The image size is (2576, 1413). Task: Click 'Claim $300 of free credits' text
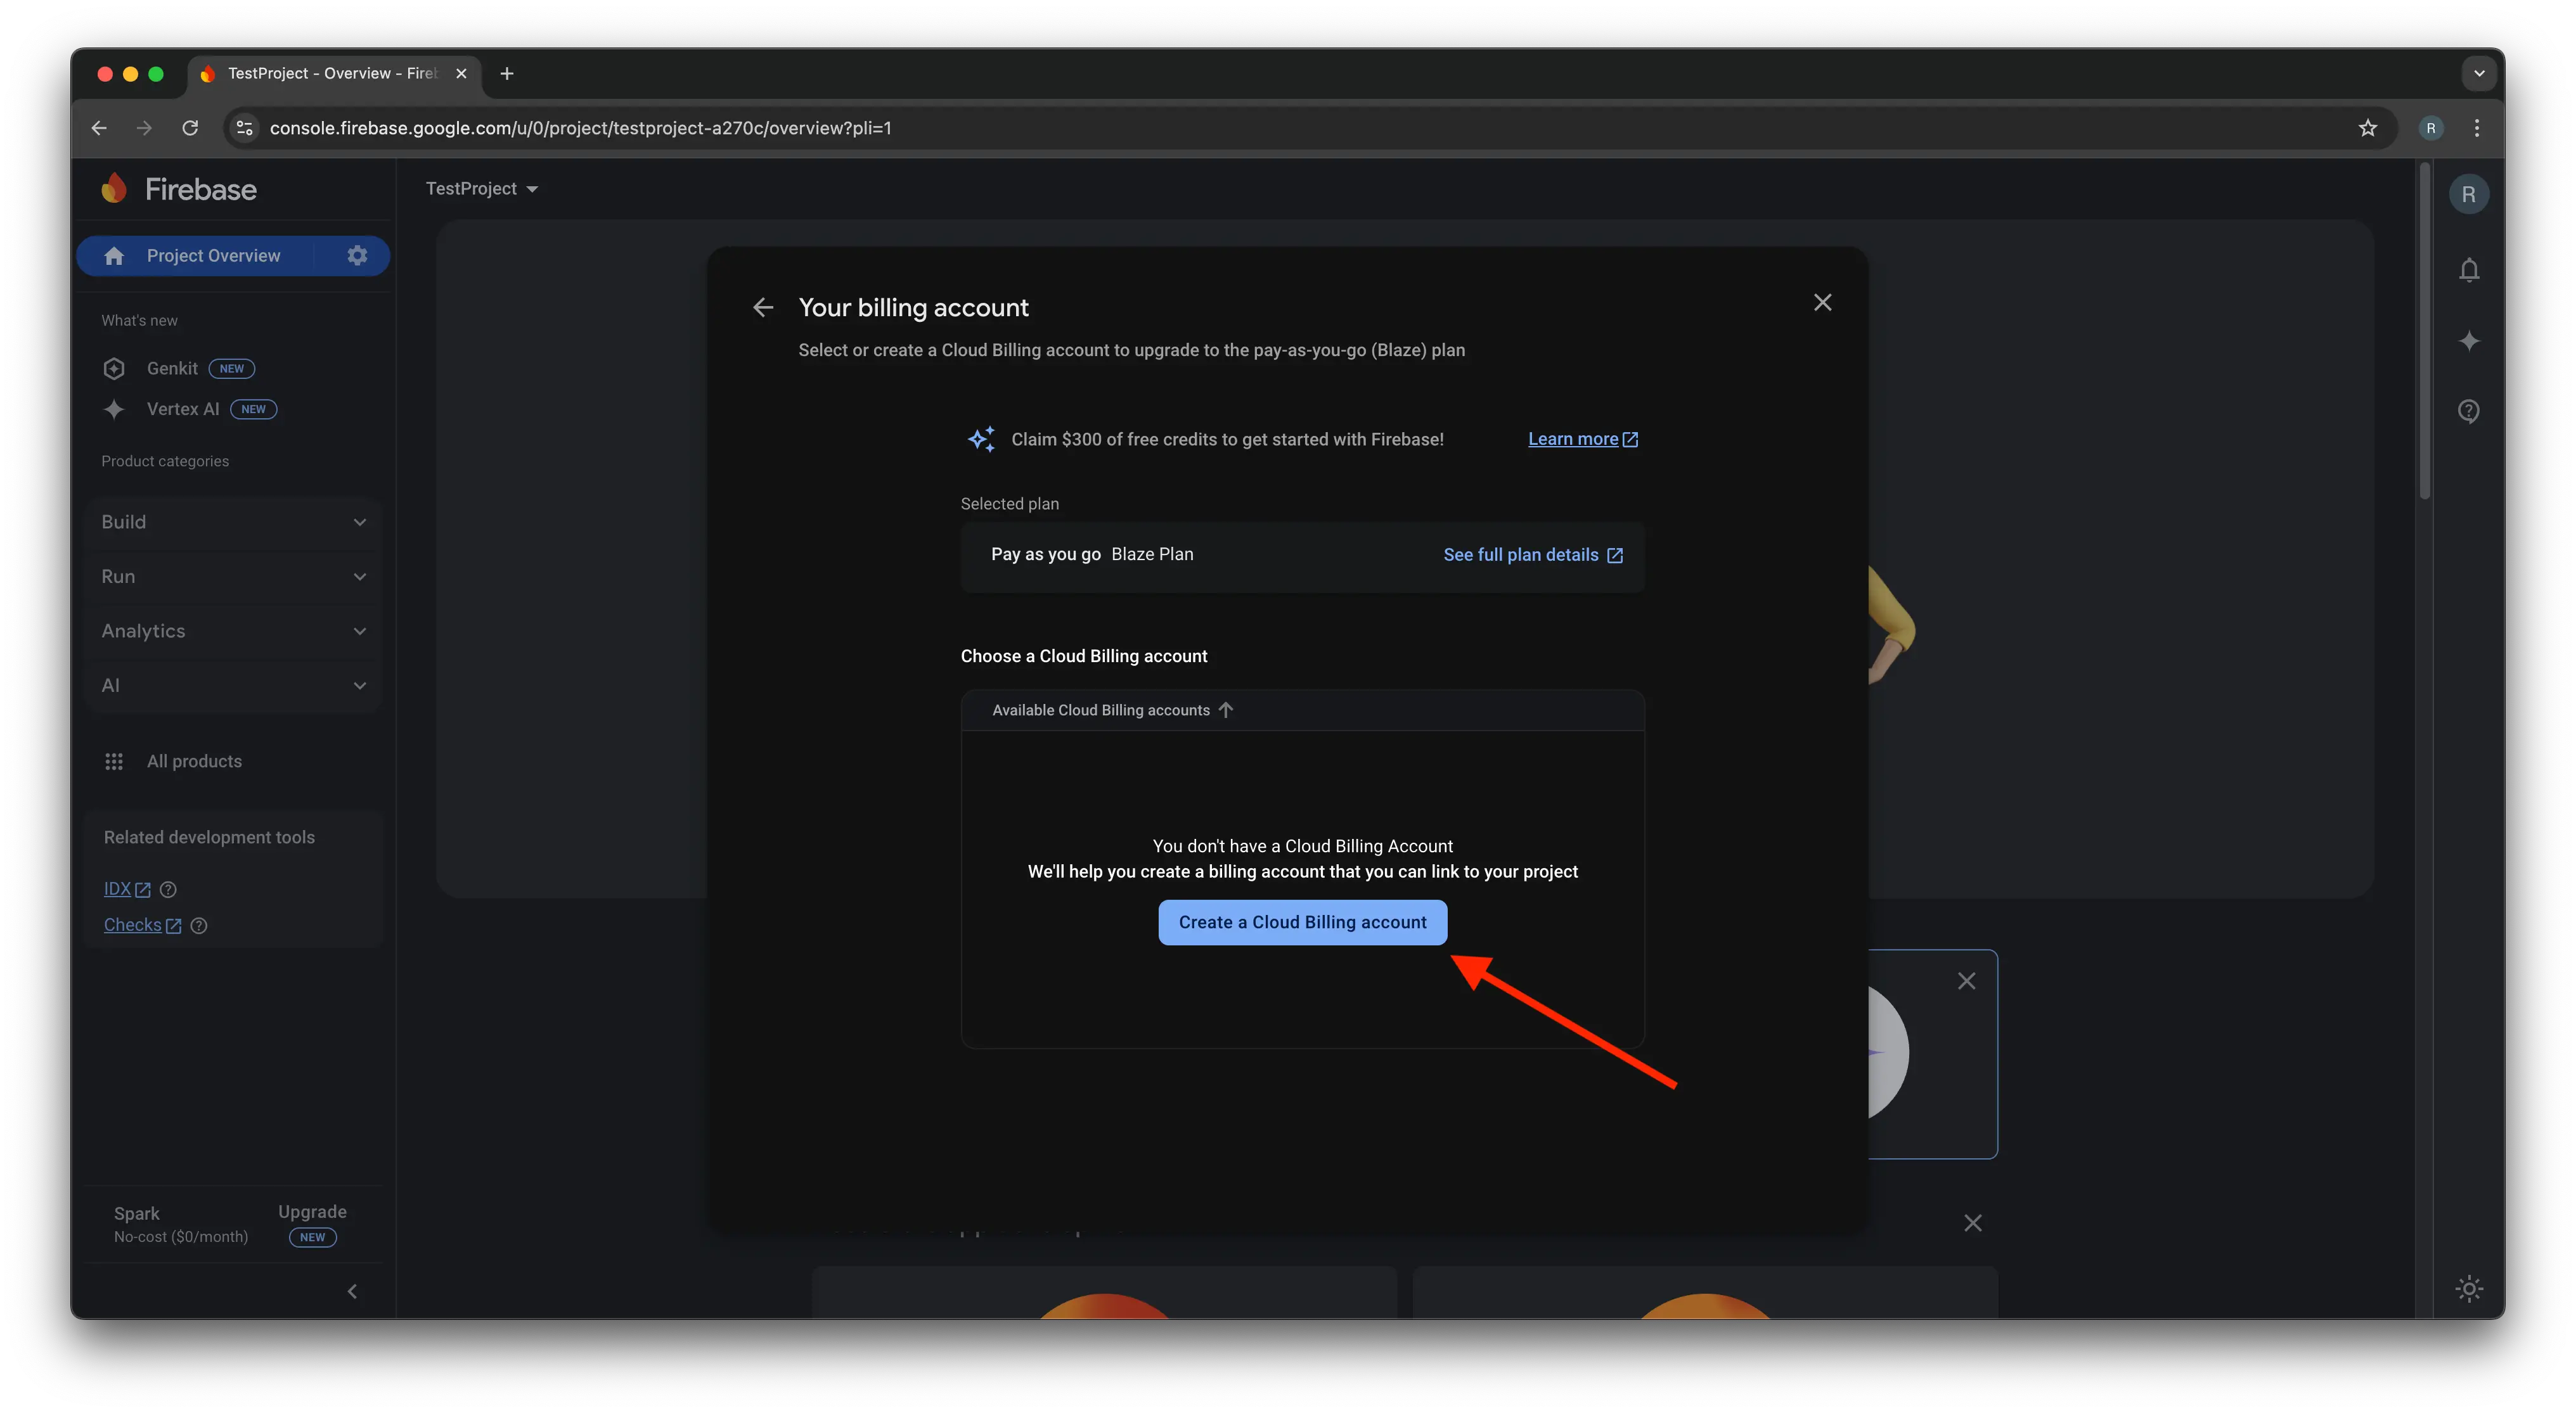(x=1227, y=440)
